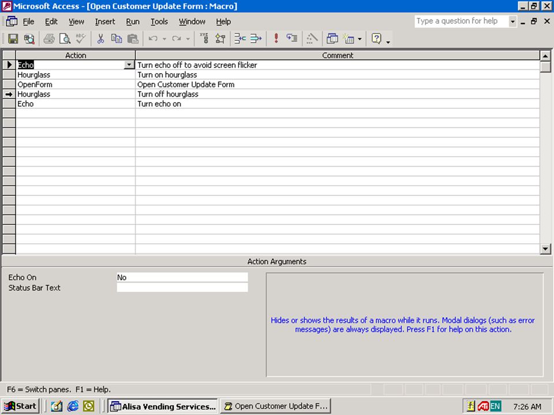The width and height of the screenshot is (554, 415).
Task: Click row selector of Turn echo on row
Action: pos(9,104)
